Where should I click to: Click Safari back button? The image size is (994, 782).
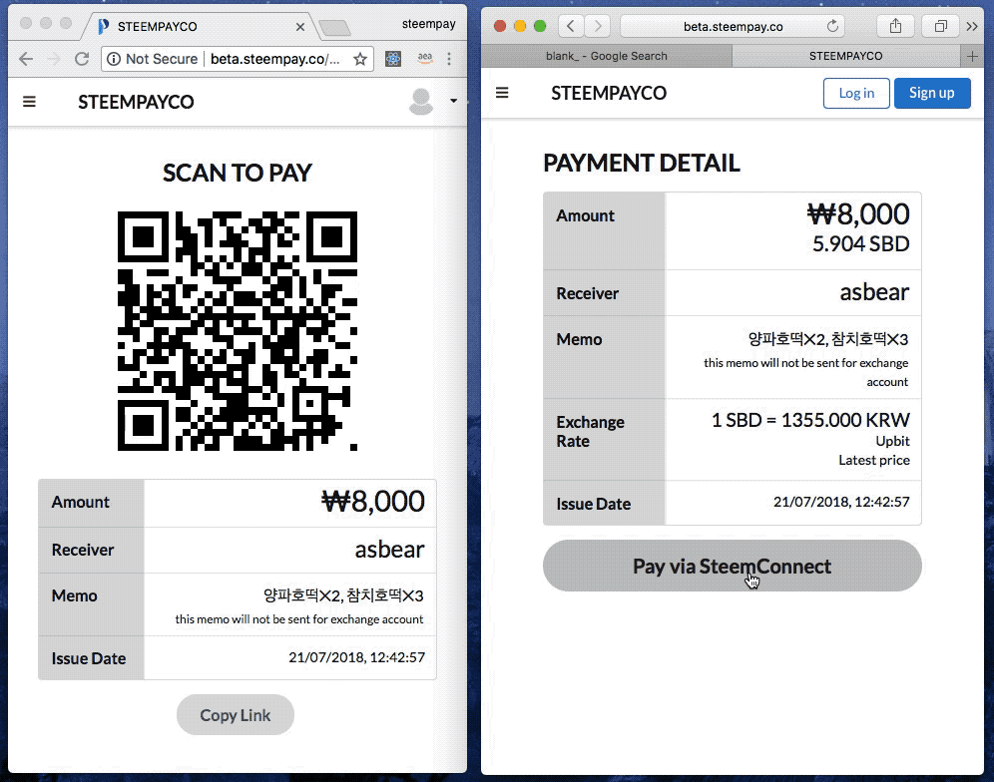571,26
